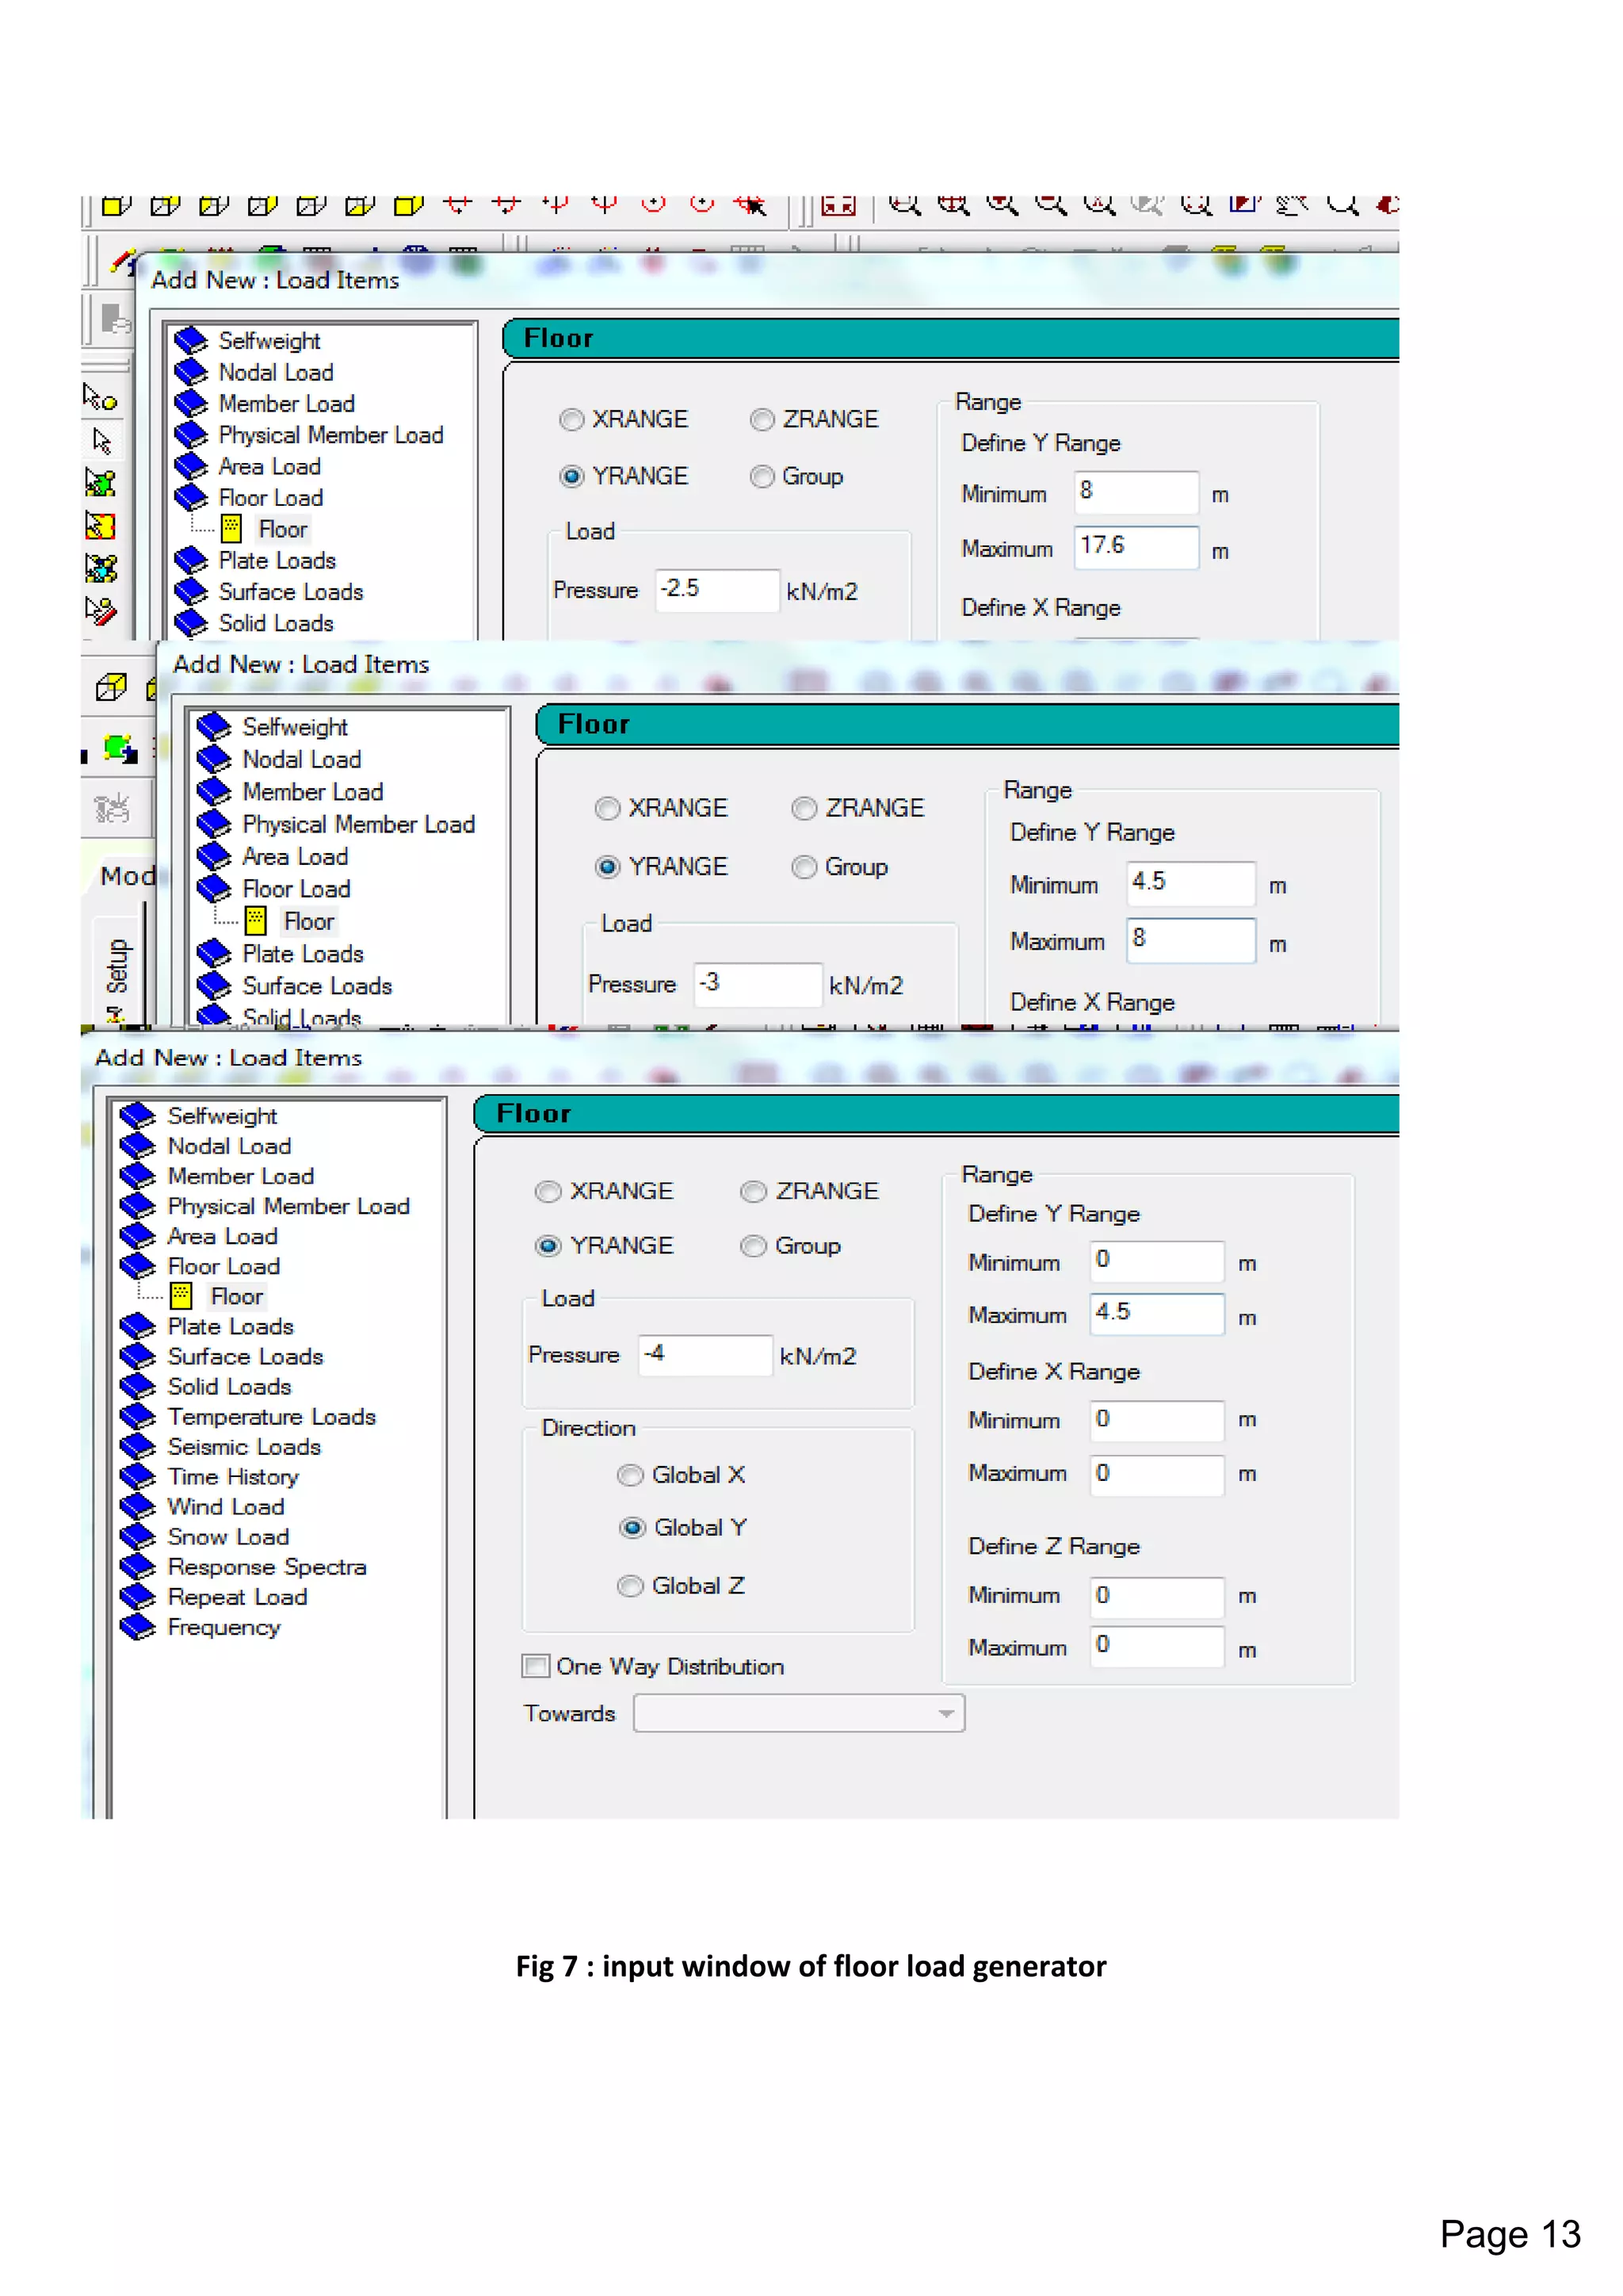This screenshot has width=1623, height=2296.
Task: Click Pressure field showing -3
Action: (758, 985)
